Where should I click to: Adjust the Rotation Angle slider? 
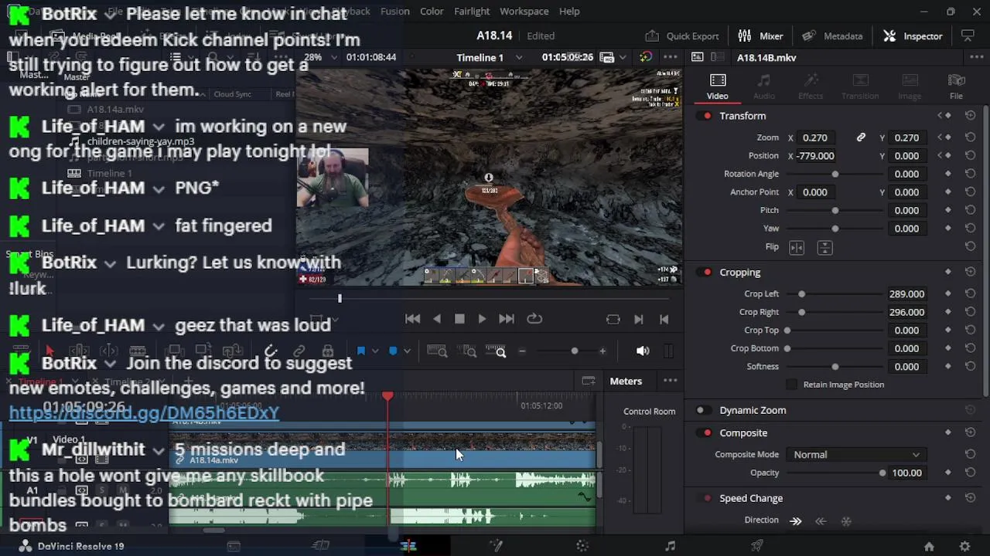click(x=835, y=175)
